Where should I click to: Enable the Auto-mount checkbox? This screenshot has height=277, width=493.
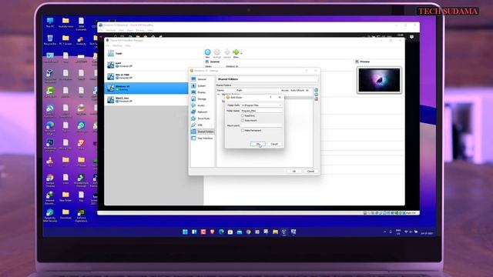[243, 120]
